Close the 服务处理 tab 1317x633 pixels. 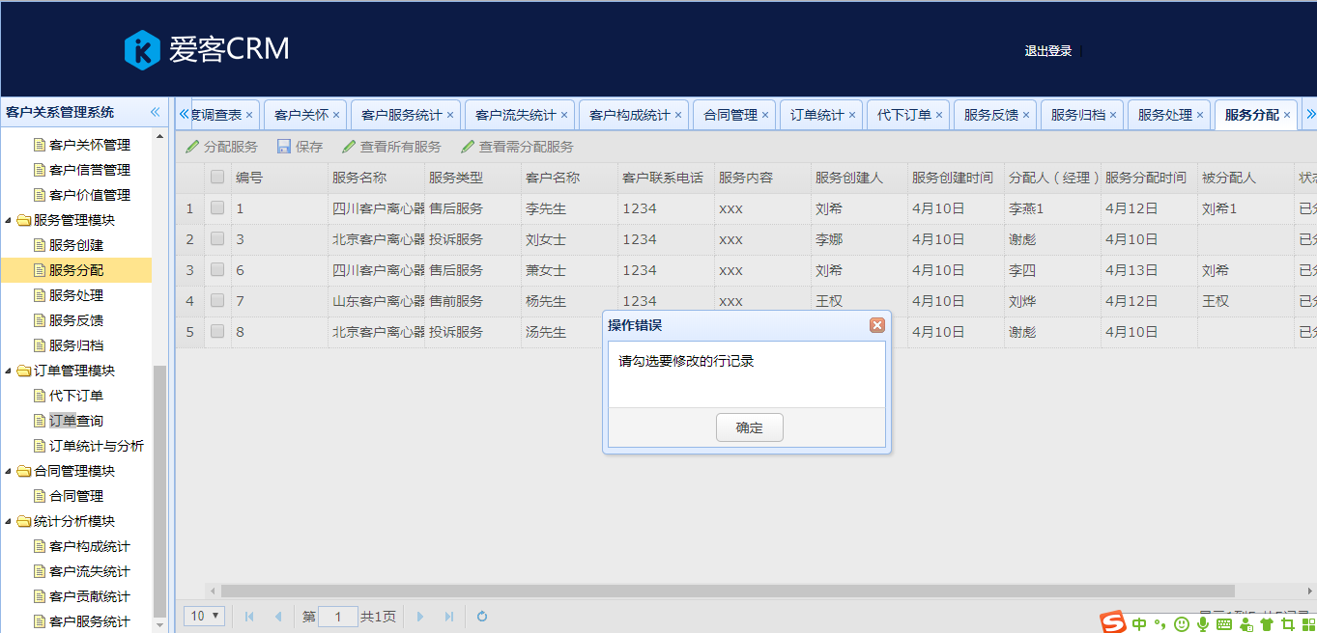1200,115
